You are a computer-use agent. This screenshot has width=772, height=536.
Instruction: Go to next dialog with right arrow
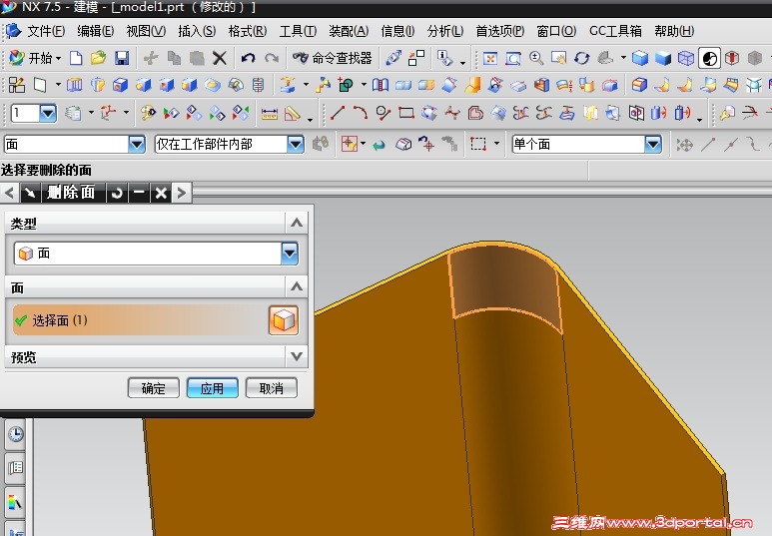[x=182, y=193]
